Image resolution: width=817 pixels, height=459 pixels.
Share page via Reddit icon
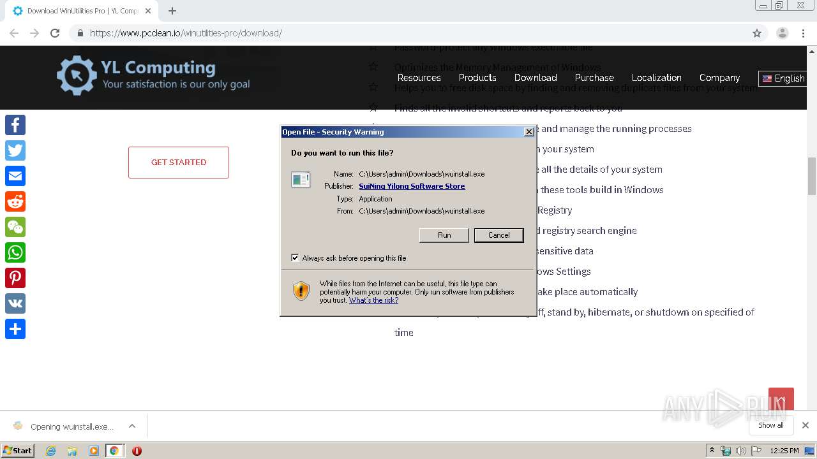point(15,201)
